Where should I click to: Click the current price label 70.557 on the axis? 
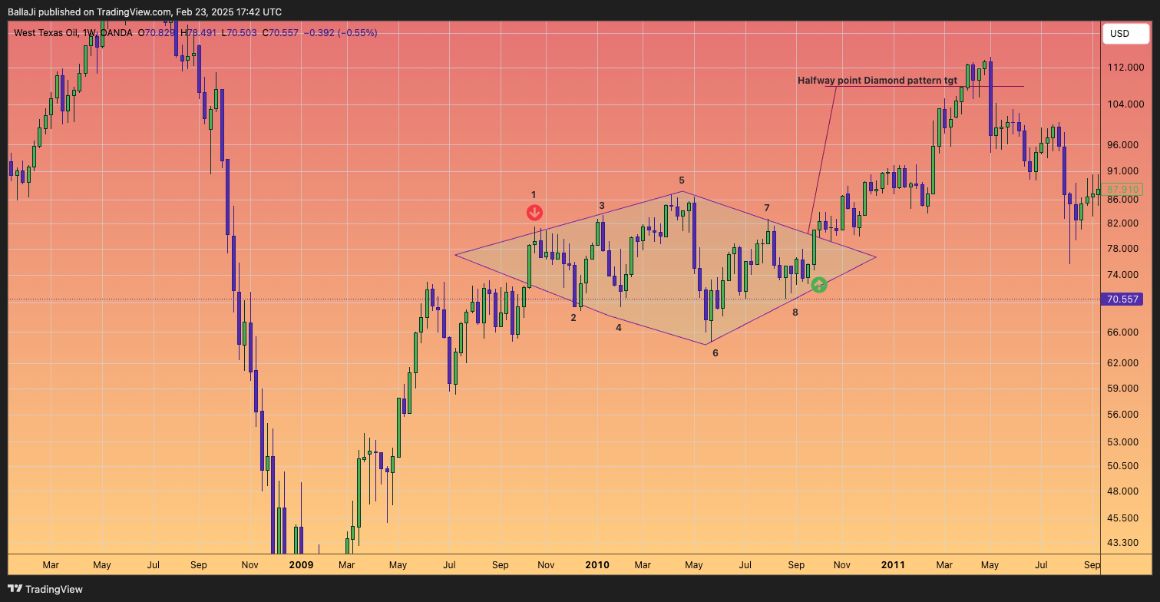tap(1122, 299)
